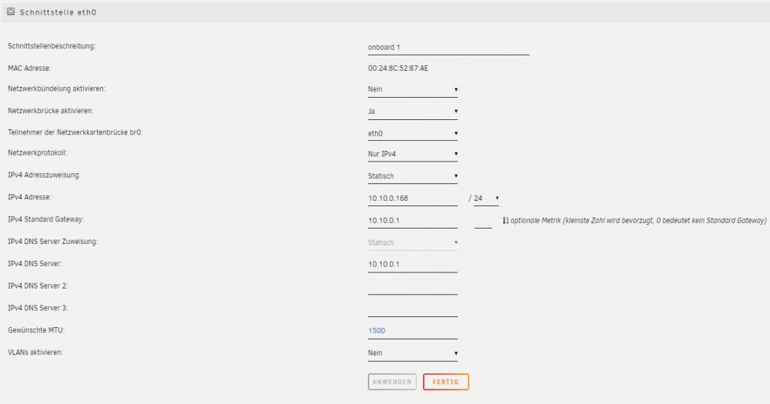Image resolution: width=770 pixels, height=404 pixels.
Task: Click the FERTIG button
Action: pos(446,382)
